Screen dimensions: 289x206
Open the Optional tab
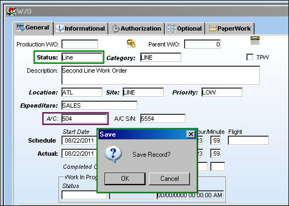185,29
